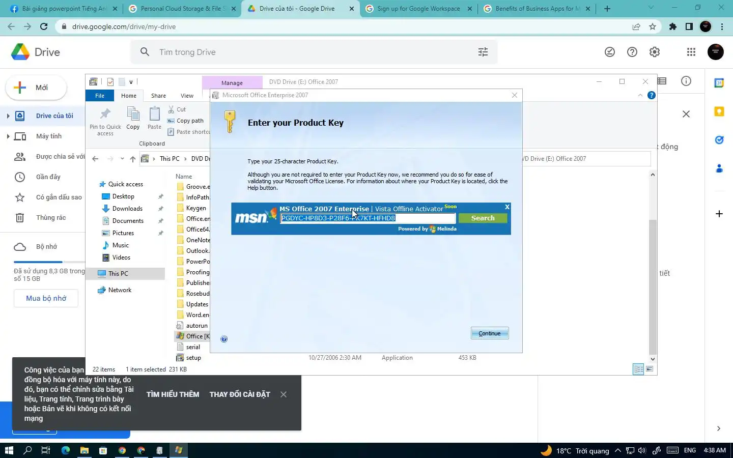Expand Máy tính tree arrow
This screenshot has height=458, width=733.
click(8, 136)
